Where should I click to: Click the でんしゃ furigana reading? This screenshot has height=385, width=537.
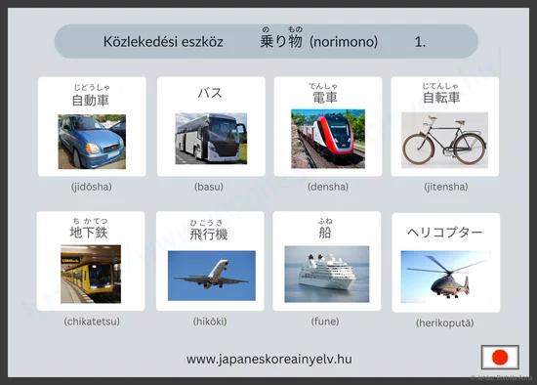point(323,86)
